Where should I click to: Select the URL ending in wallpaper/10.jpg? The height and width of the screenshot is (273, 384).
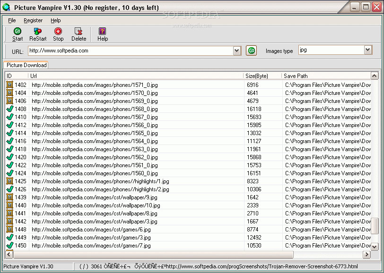(96, 205)
